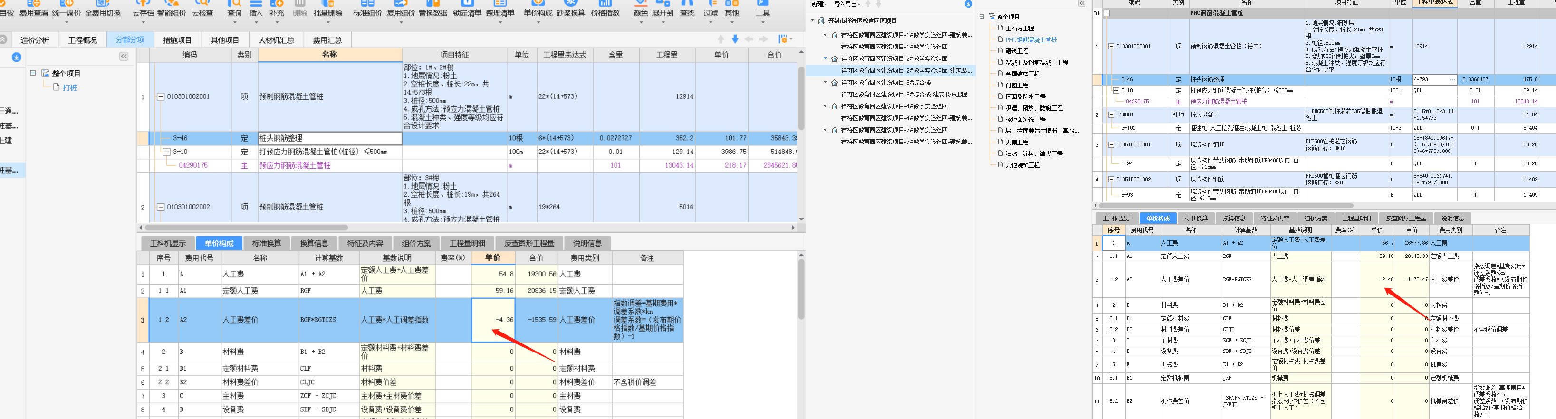
Task: Switch to the 造价分析 tab
Action: (x=35, y=40)
